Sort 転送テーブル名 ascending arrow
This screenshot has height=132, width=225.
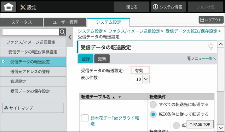[114, 97]
